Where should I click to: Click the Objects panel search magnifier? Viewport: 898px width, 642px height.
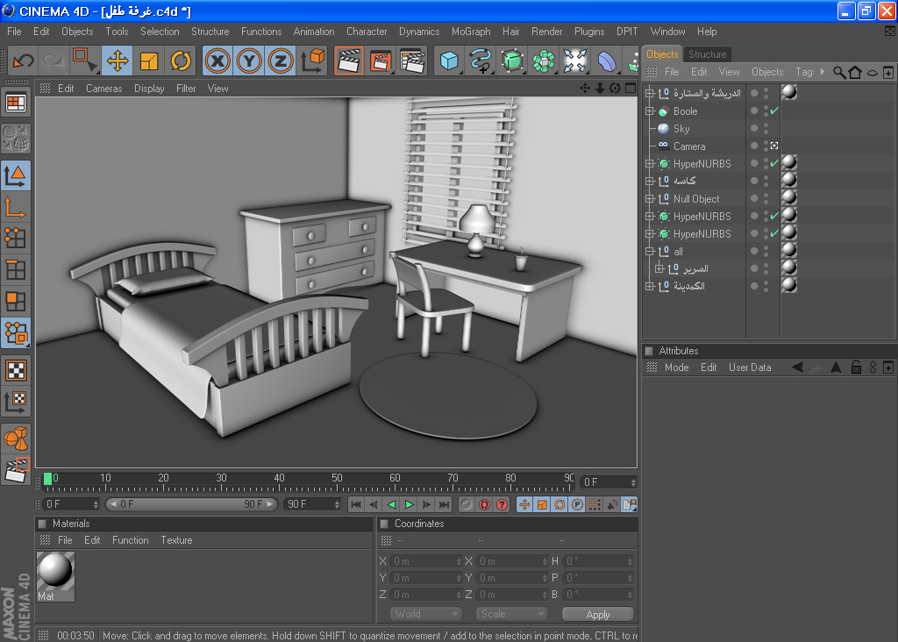839,72
